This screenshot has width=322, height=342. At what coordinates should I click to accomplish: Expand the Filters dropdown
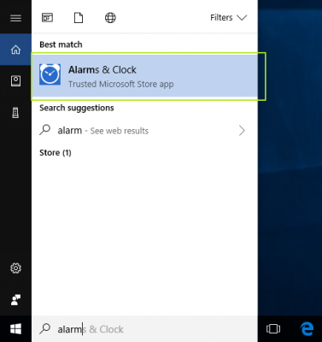(228, 18)
